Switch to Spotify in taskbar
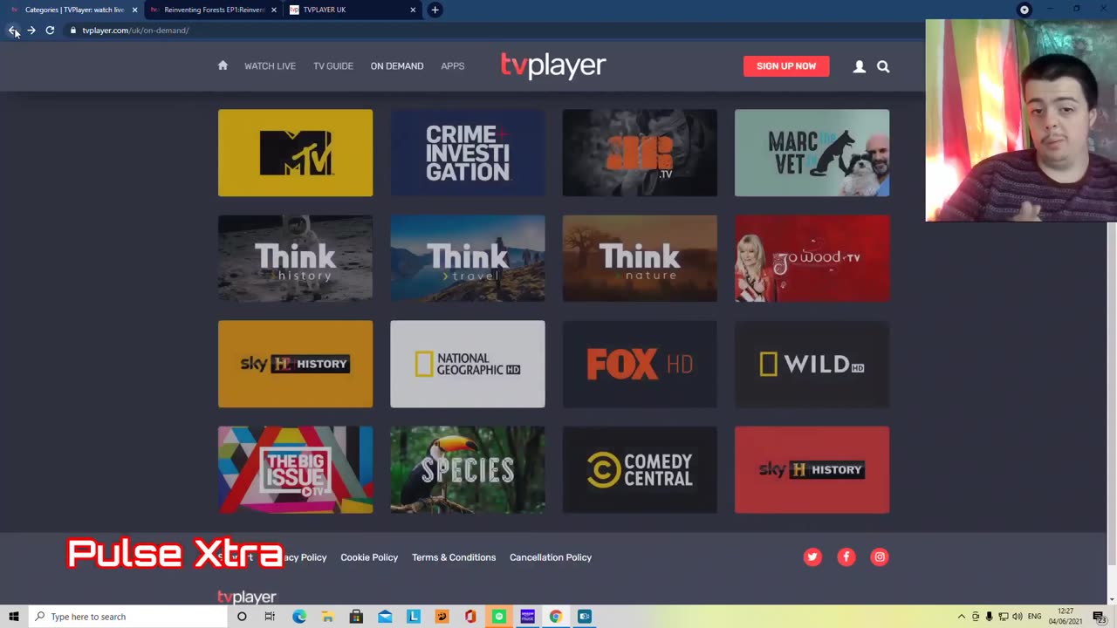 click(x=499, y=617)
